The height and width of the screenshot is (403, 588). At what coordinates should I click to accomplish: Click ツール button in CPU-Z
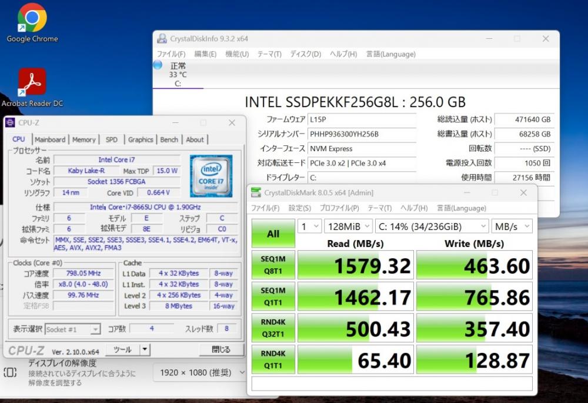pos(123,349)
